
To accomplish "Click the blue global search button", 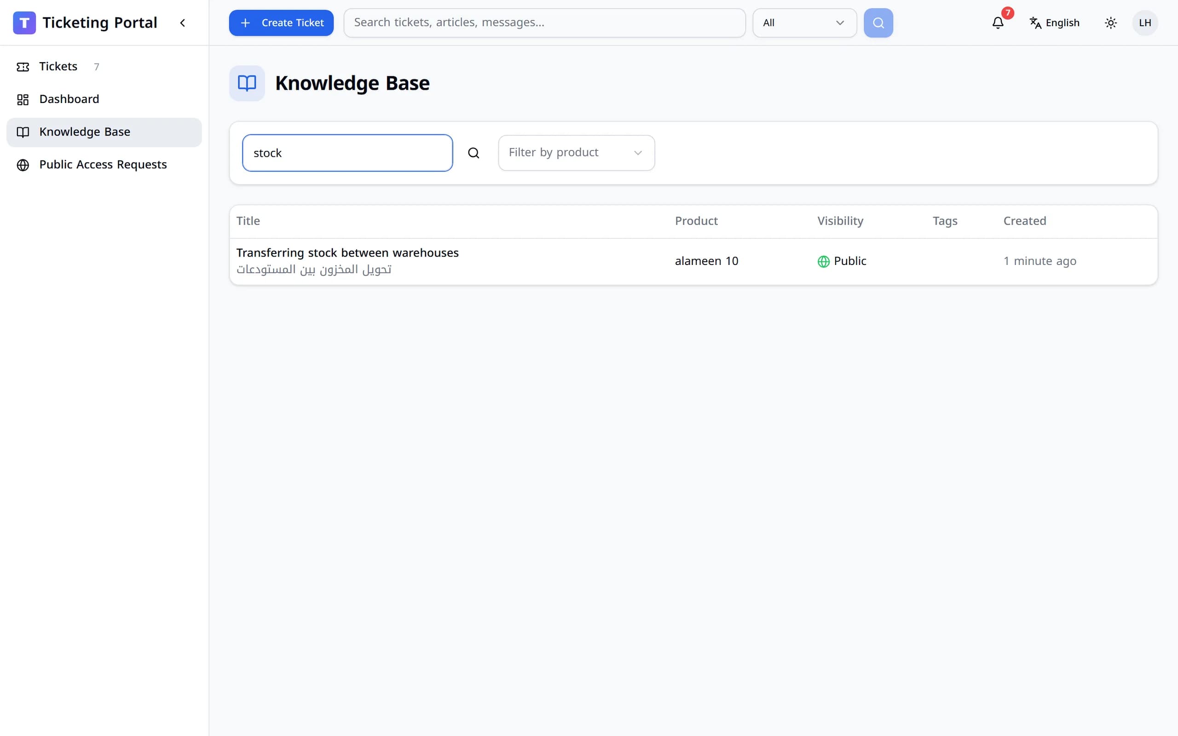I will tap(878, 23).
